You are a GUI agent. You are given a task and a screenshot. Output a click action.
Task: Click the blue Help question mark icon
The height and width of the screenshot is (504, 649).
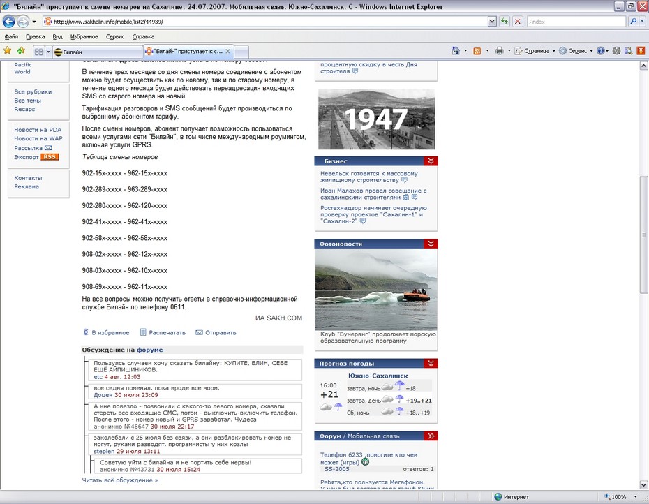click(600, 51)
